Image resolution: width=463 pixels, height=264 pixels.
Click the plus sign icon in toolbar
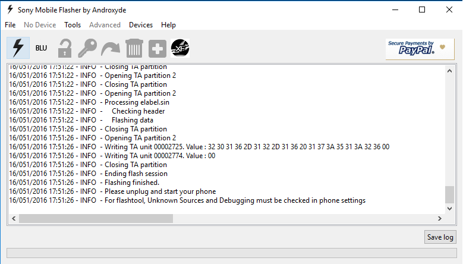[x=157, y=48]
